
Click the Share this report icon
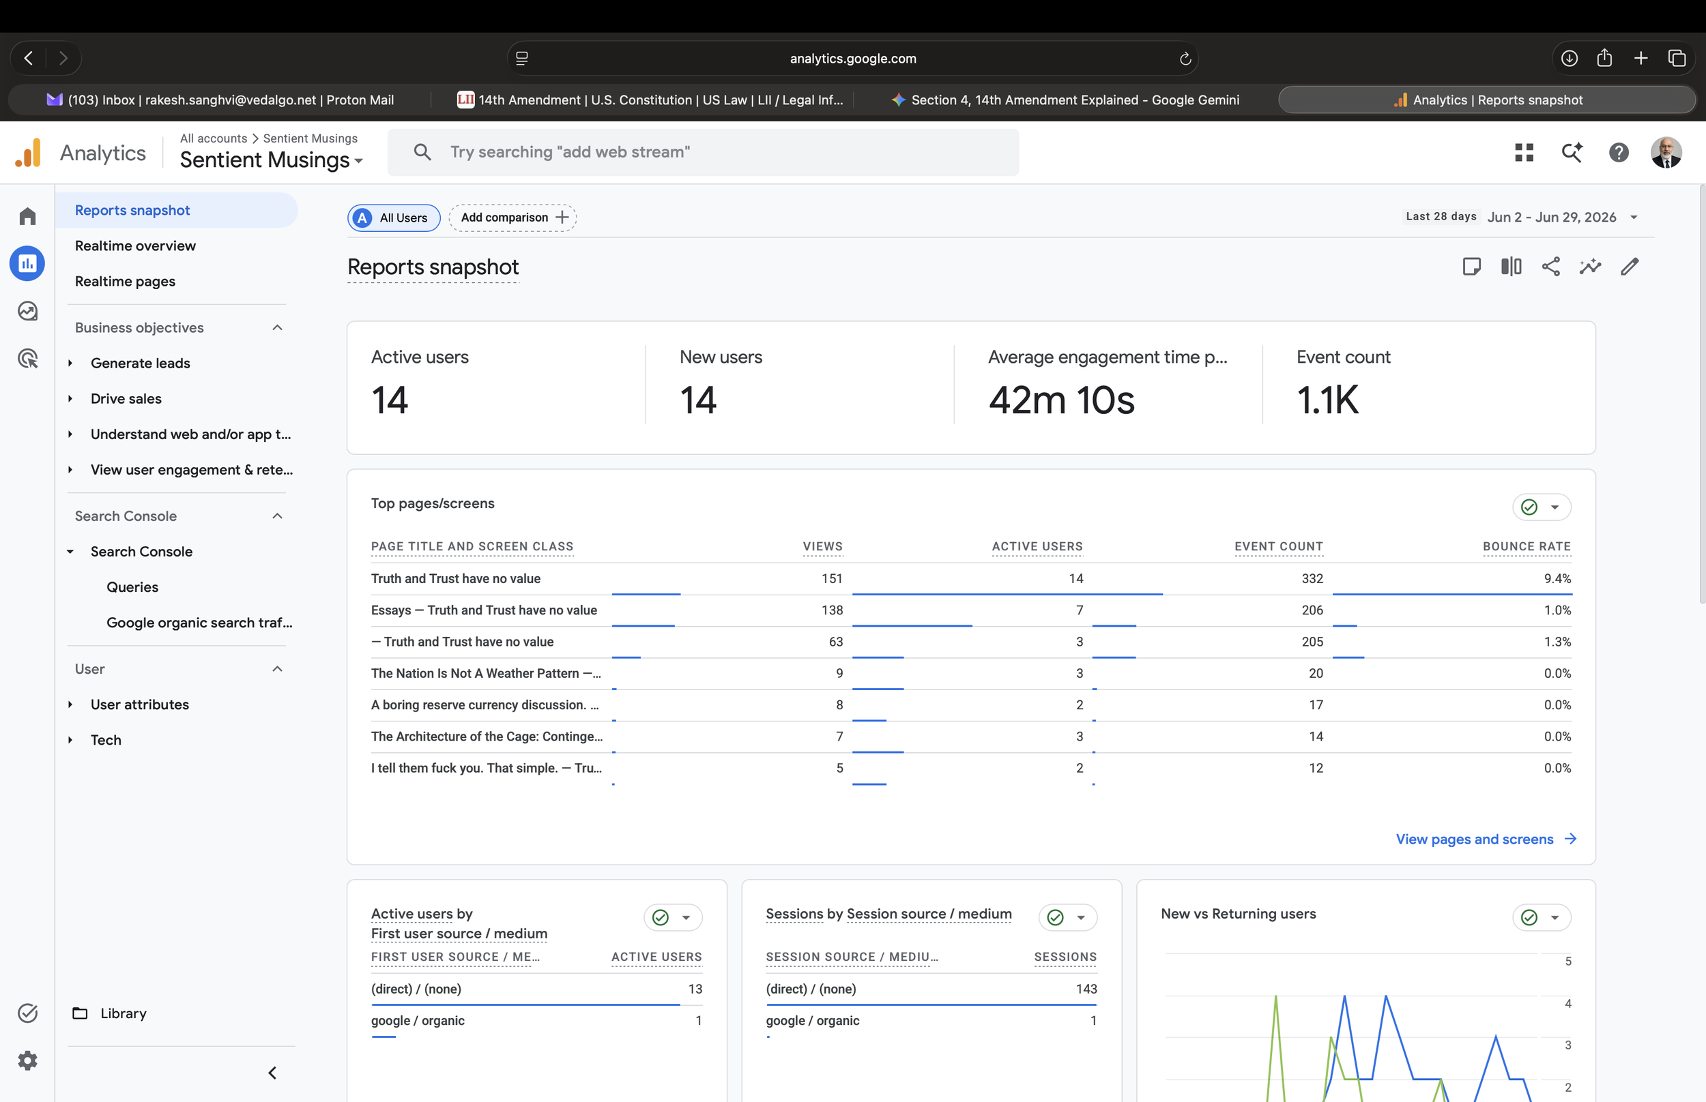pyautogui.click(x=1550, y=267)
